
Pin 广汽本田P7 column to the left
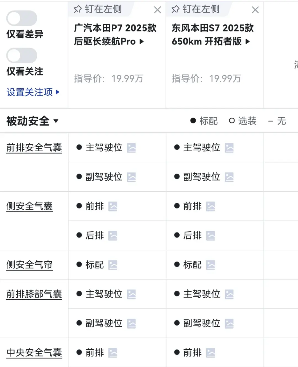coord(98,9)
